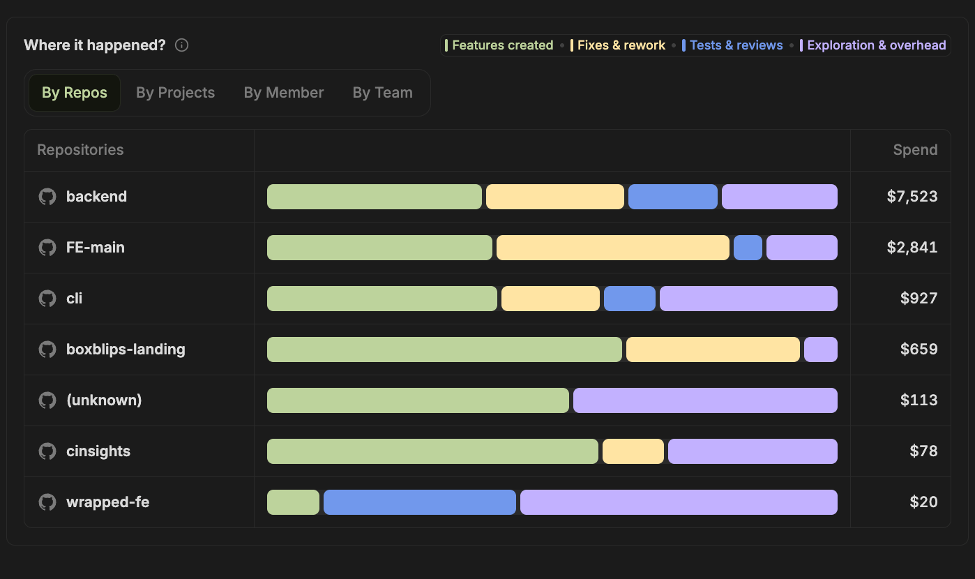The width and height of the screenshot is (975, 579).
Task: Click the yellow segment in boxblips-landing bar
Action: click(713, 349)
